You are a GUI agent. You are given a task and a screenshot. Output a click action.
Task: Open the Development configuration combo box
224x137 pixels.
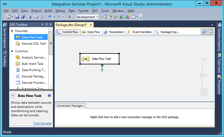(87, 17)
